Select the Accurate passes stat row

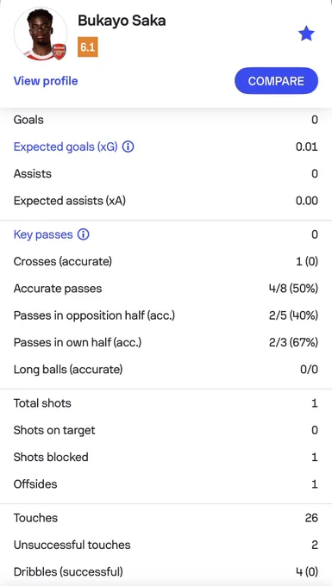click(x=166, y=289)
